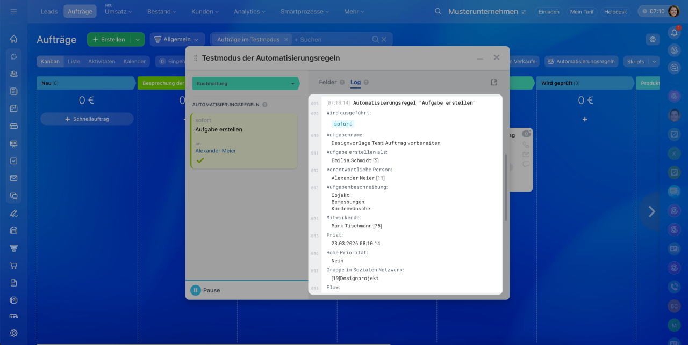Open the Analytics menu
This screenshot has width=688, height=345.
(x=250, y=11)
